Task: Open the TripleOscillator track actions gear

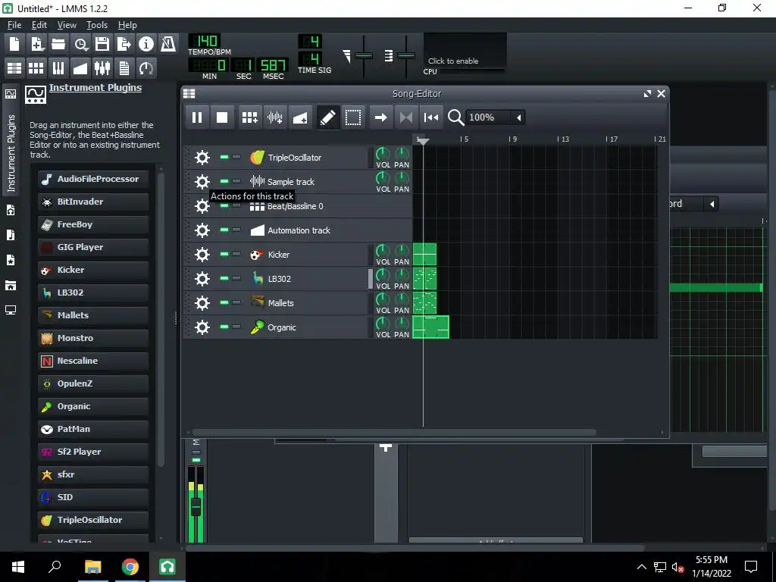Action: point(202,158)
